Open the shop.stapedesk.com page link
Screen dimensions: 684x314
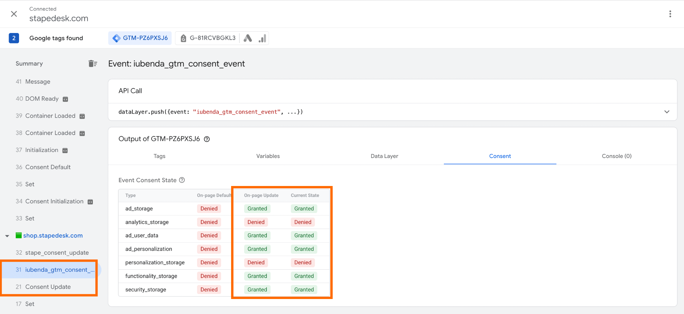click(53, 235)
